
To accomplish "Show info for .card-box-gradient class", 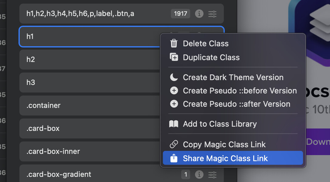I will pyautogui.click(x=199, y=174).
